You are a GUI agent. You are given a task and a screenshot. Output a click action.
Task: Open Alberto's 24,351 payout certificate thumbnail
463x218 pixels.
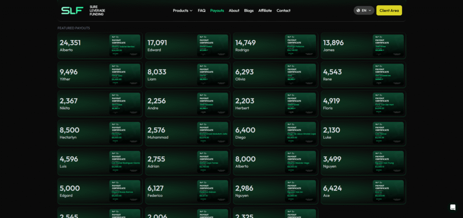coord(125,46)
